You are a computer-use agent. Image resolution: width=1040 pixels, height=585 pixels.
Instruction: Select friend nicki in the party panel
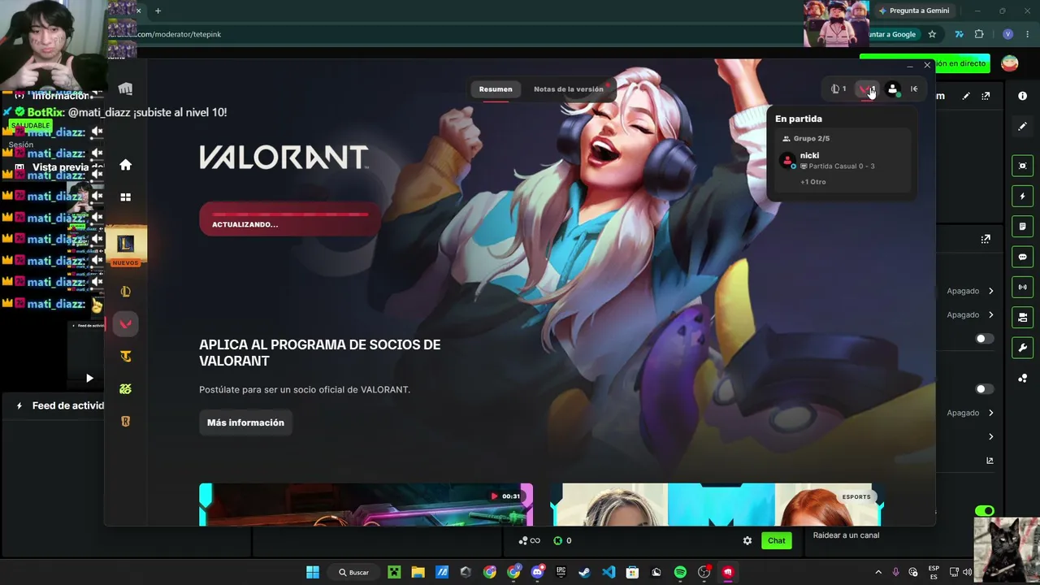[841, 160]
